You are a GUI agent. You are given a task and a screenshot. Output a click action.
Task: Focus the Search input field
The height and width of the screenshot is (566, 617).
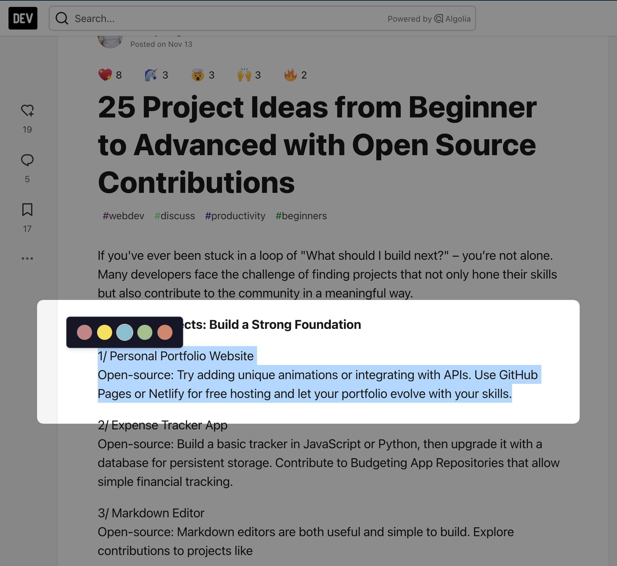pos(220,19)
